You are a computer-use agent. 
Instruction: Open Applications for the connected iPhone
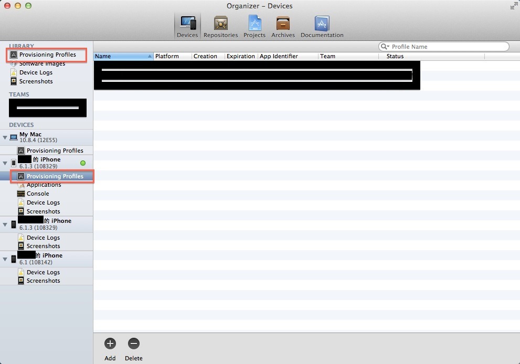point(44,185)
